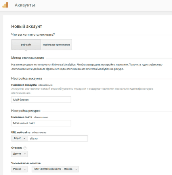Click the help icon next to Отрасль
The width and height of the screenshot is (172, 175).
25,148
